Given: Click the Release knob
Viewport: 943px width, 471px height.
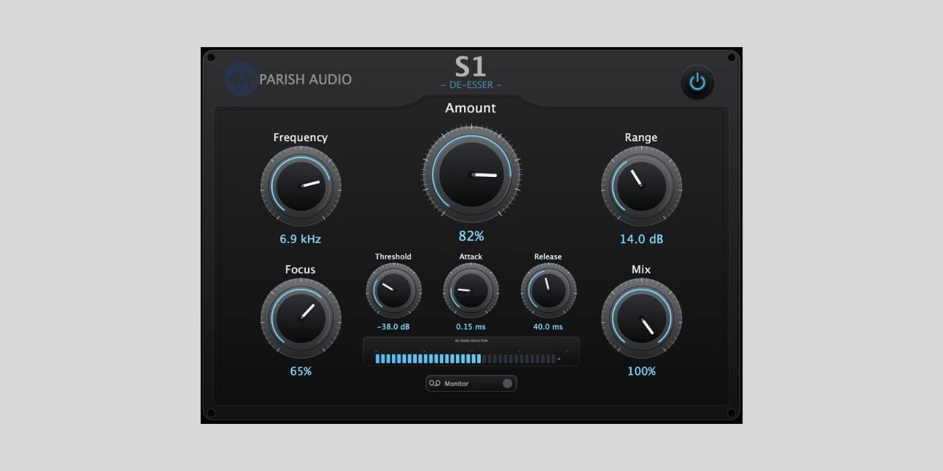Looking at the screenshot, I should click(x=548, y=291).
